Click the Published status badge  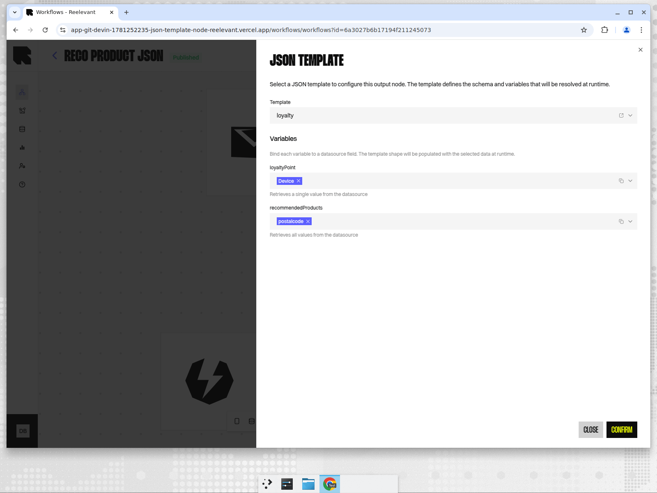(186, 58)
